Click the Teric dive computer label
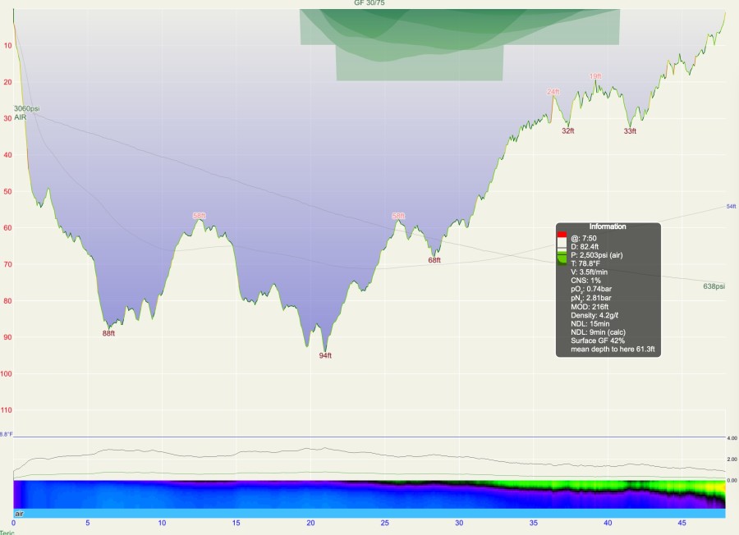739x535 pixels. click(7, 532)
